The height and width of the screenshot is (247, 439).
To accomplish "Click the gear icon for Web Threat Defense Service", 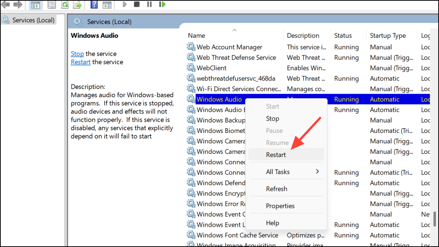I will (x=191, y=57).
